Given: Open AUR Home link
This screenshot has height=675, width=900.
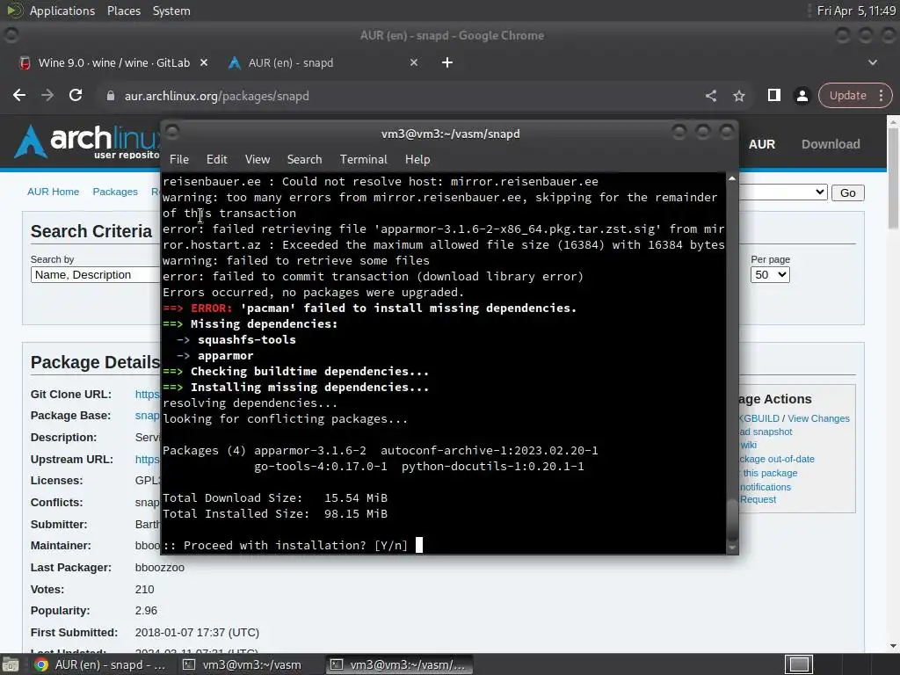Looking at the screenshot, I should tap(53, 192).
